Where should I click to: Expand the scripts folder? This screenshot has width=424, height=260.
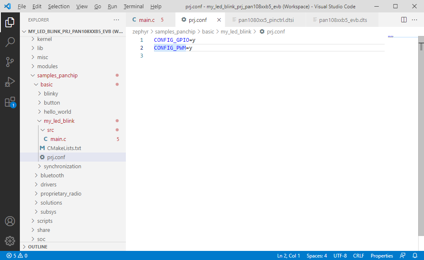pos(73,221)
